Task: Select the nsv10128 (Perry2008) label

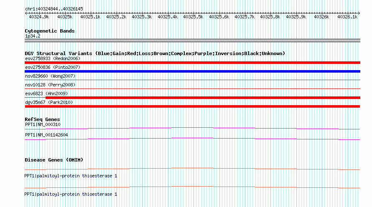Action: tap(50, 85)
